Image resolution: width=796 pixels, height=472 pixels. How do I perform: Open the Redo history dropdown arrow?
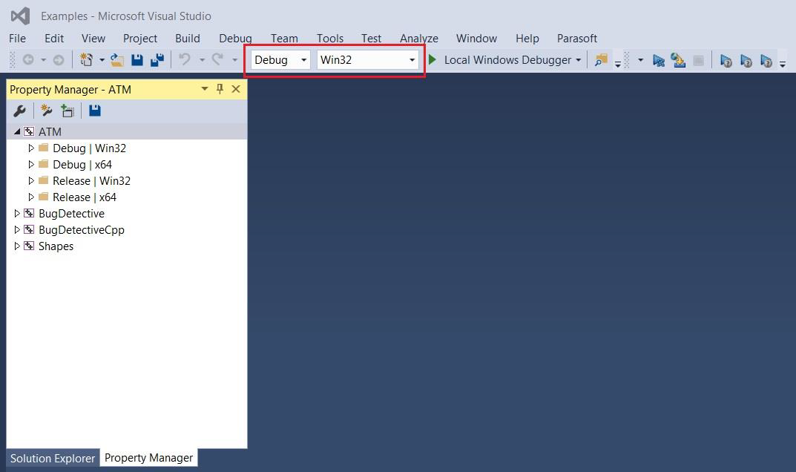(235, 60)
